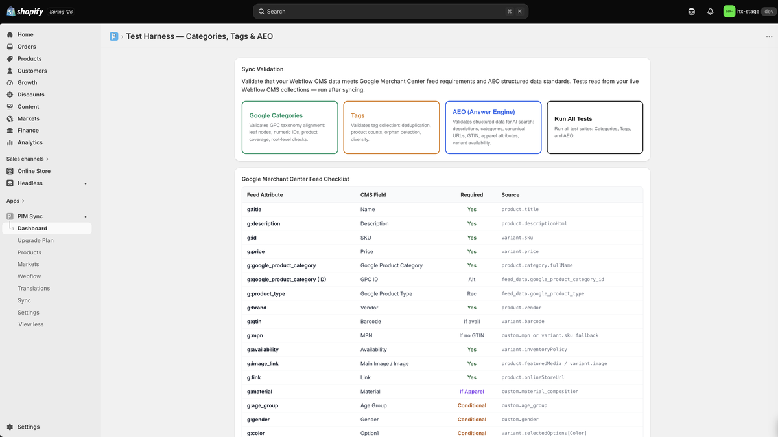Open the three-dot page menu
Viewport: 778px width, 437px height.
pos(769,36)
